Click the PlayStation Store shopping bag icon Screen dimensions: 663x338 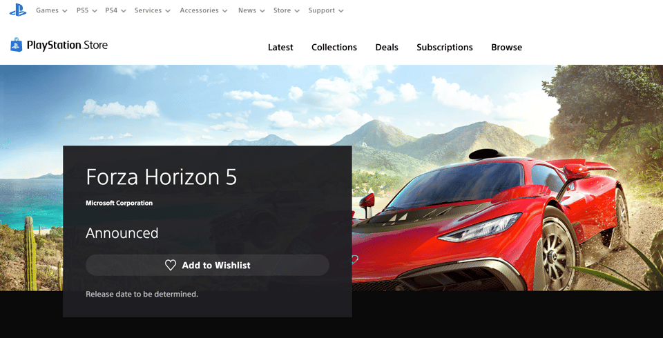tap(16, 46)
